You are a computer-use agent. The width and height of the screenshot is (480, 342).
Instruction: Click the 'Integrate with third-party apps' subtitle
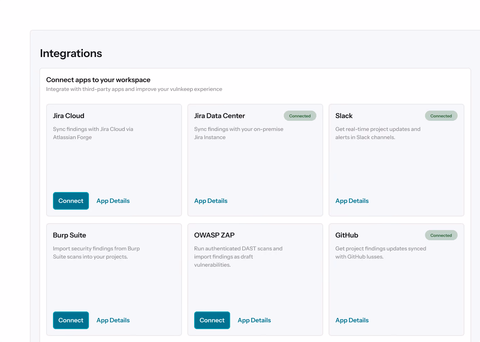(x=134, y=89)
